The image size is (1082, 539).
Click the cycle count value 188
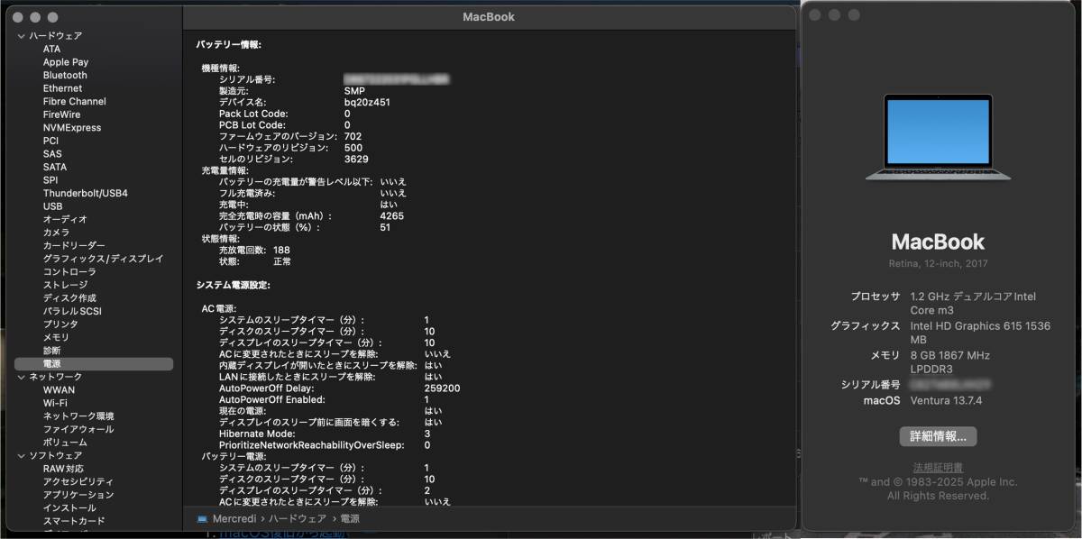coord(281,250)
